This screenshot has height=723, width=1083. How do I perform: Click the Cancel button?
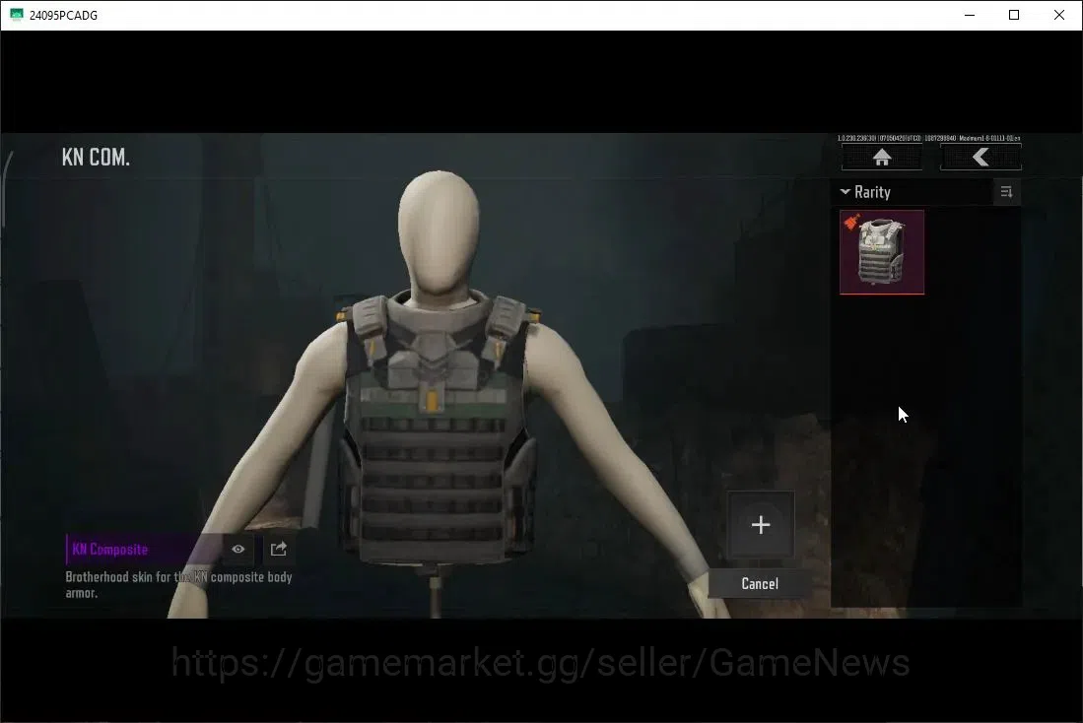[760, 583]
